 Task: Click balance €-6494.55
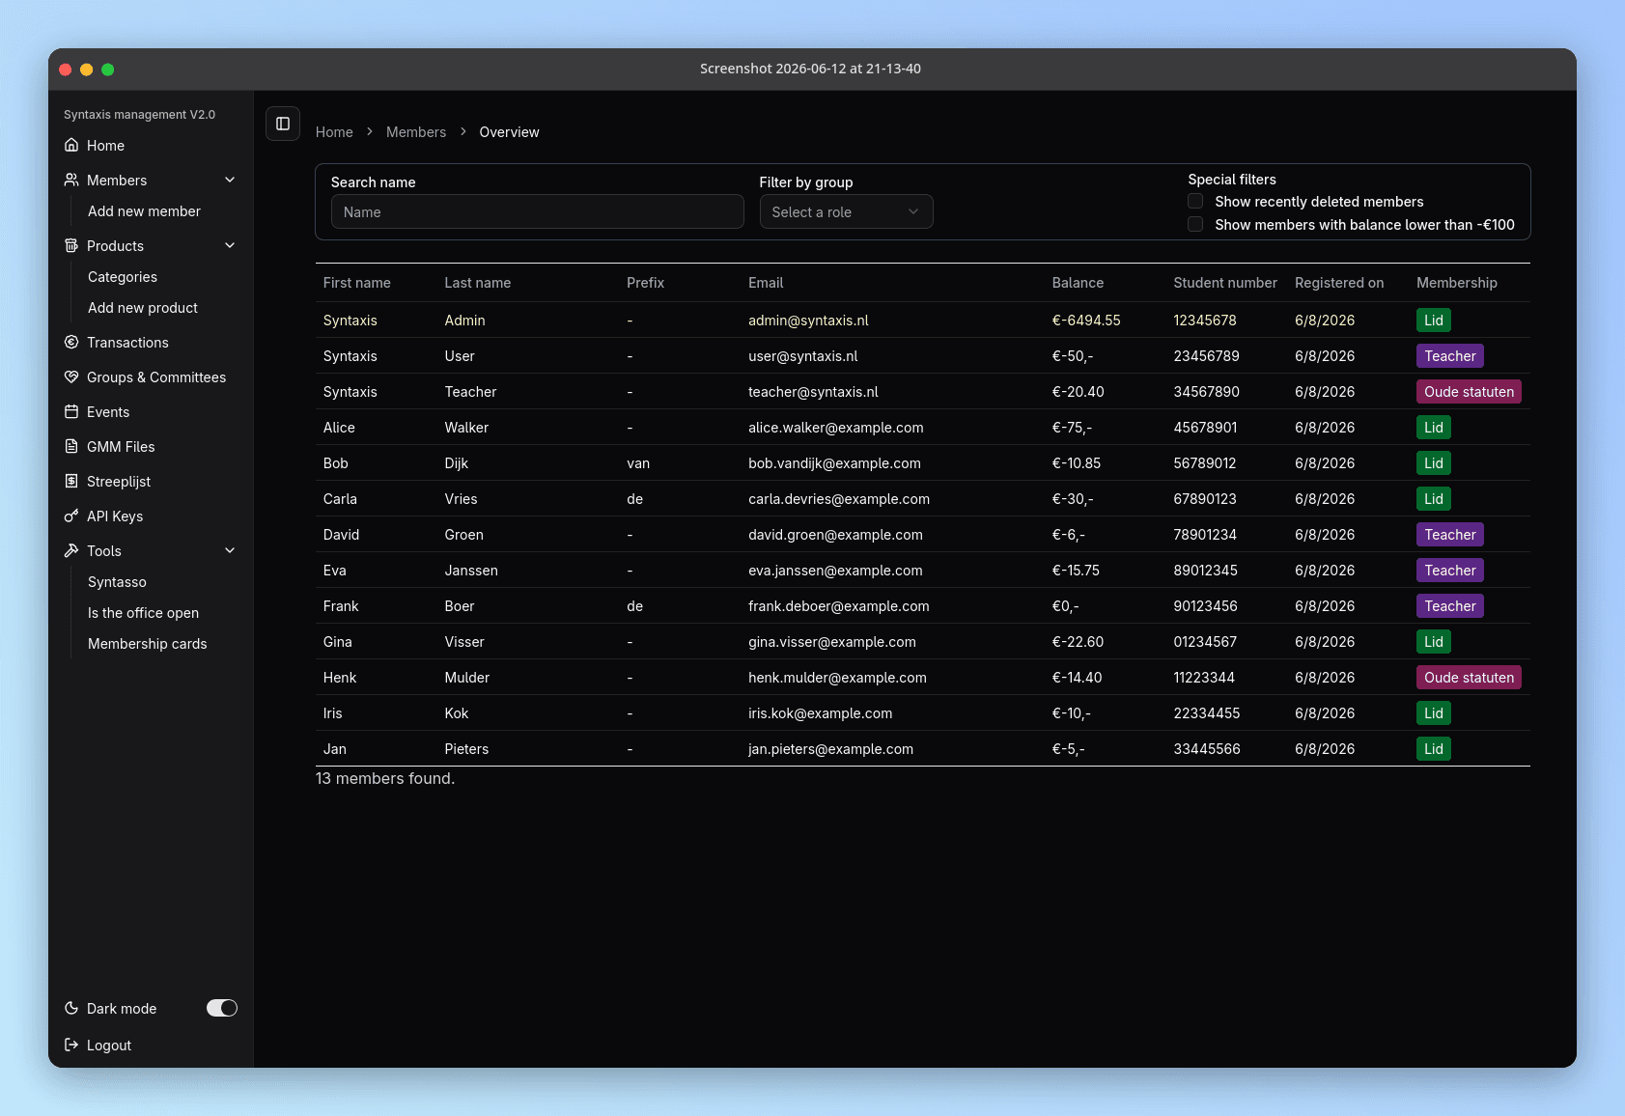tap(1086, 320)
